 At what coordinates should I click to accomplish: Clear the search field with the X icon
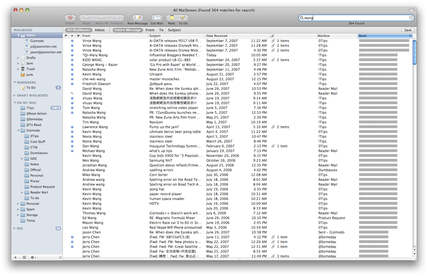411,18
